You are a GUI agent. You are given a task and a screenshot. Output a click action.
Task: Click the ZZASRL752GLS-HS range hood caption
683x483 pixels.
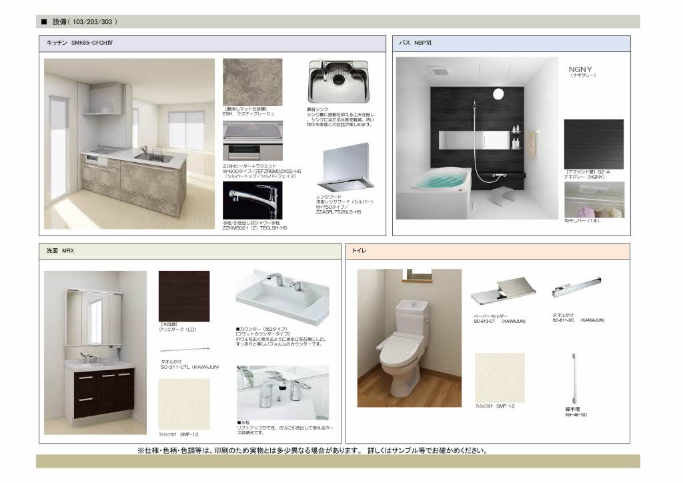(x=345, y=204)
